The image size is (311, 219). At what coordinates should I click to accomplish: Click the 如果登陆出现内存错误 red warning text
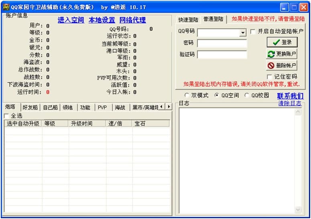point(242,84)
